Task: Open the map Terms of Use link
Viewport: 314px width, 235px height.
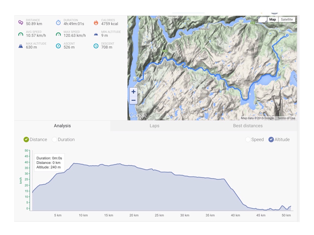Action: 286,118
